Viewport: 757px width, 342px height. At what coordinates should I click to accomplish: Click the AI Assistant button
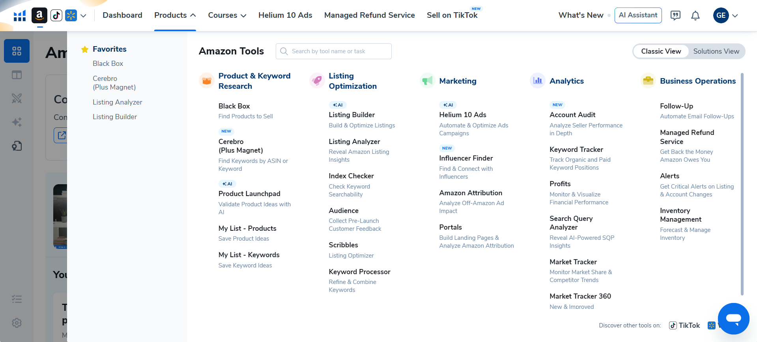[638, 15]
